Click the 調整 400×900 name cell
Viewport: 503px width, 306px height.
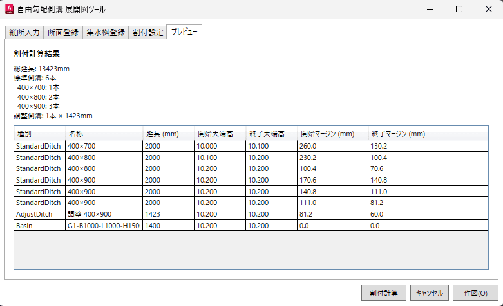point(104,214)
